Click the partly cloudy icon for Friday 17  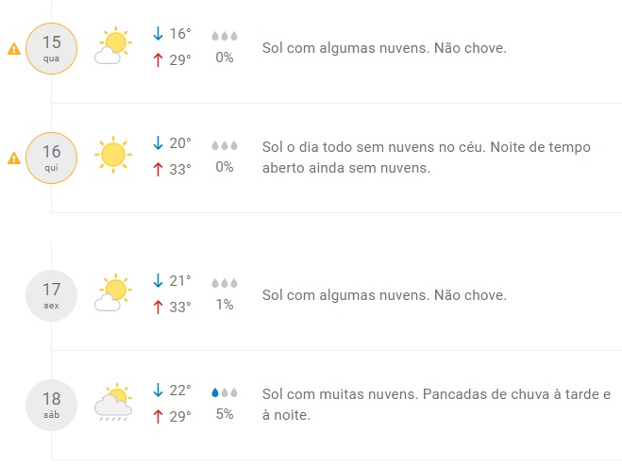coord(111,293)
